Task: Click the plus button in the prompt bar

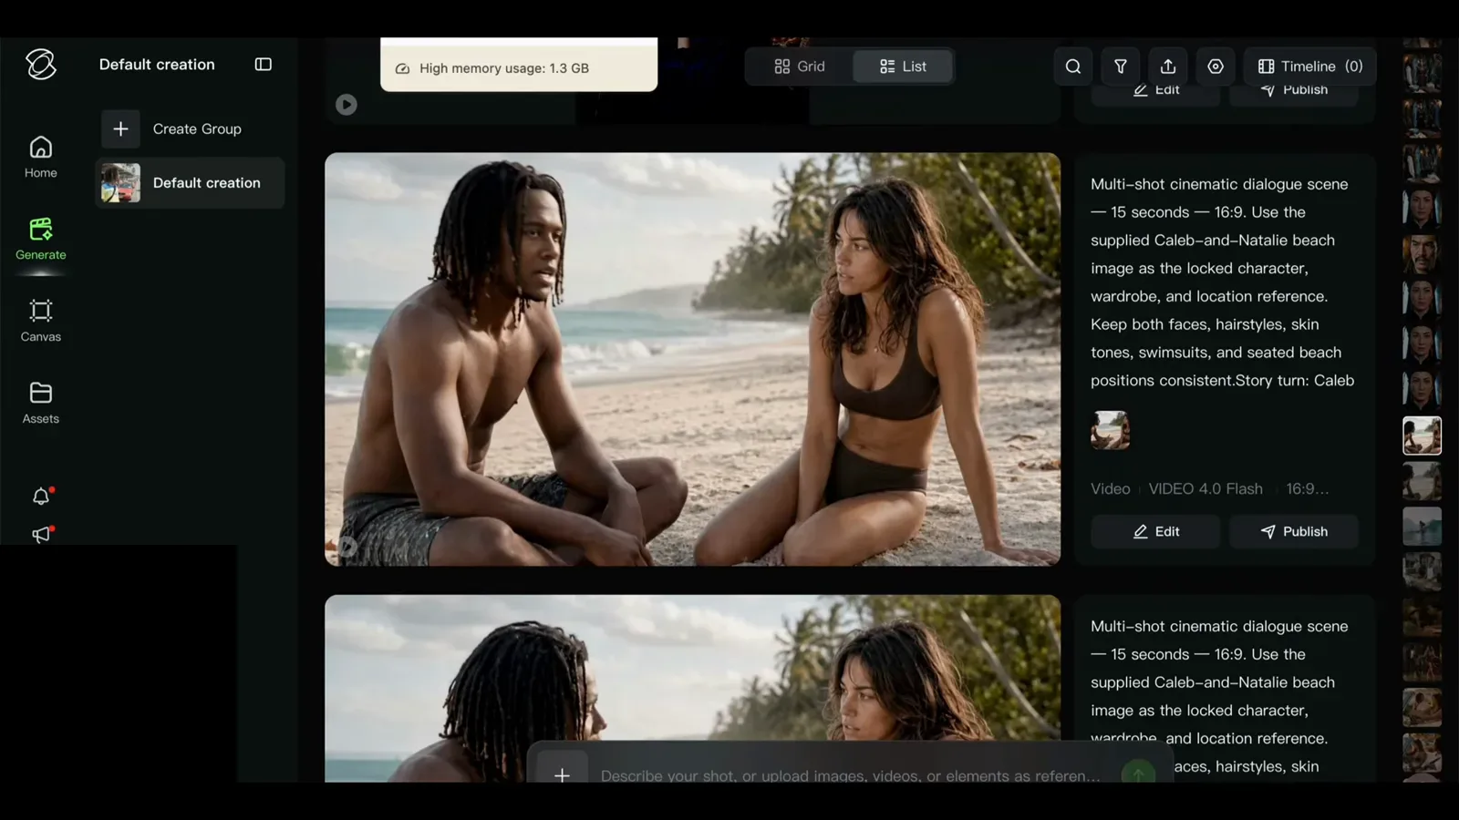Action: pos(562,774)
